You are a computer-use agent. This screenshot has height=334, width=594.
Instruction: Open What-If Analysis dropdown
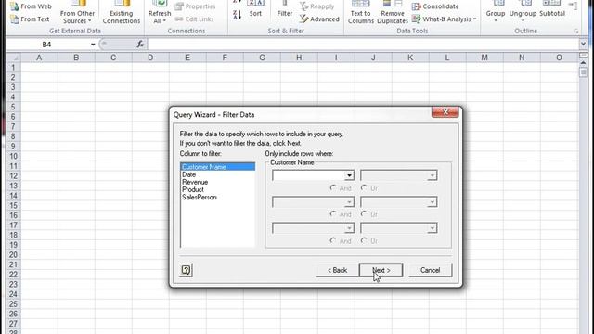tap(444, 19)
